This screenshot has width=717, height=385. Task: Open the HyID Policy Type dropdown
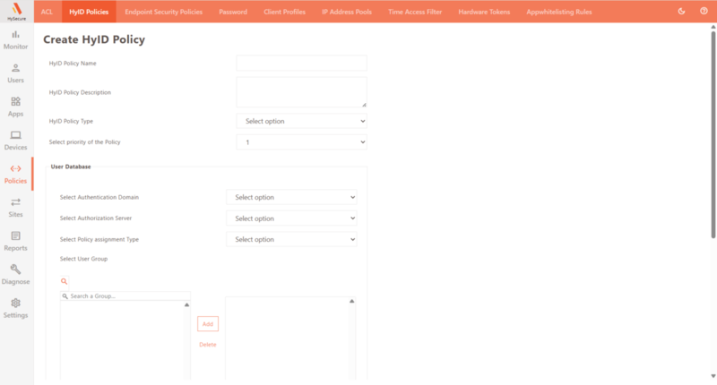(302, 121)
